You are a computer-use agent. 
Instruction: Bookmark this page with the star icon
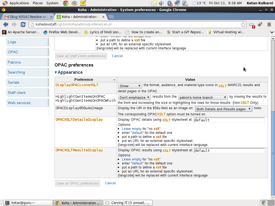[243, 25]
